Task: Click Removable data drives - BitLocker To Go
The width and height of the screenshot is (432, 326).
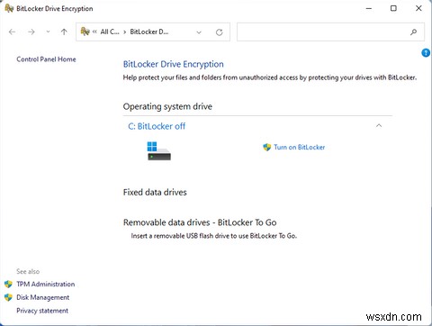Action: tap(200, 222)
